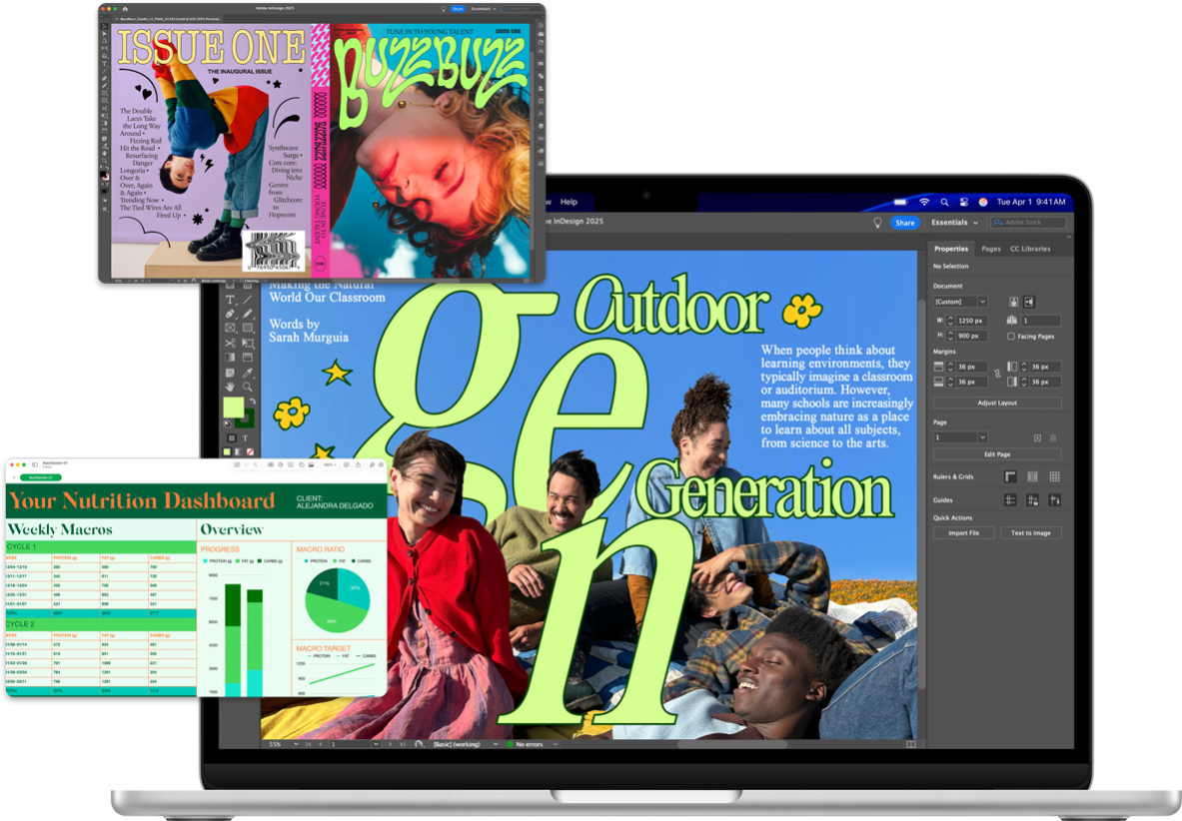The width and height of the screenshot is (1182, 821).
Task: Click the default fill and stroke icon
Action: point(227,424)
